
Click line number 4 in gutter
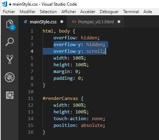[32, 51]
